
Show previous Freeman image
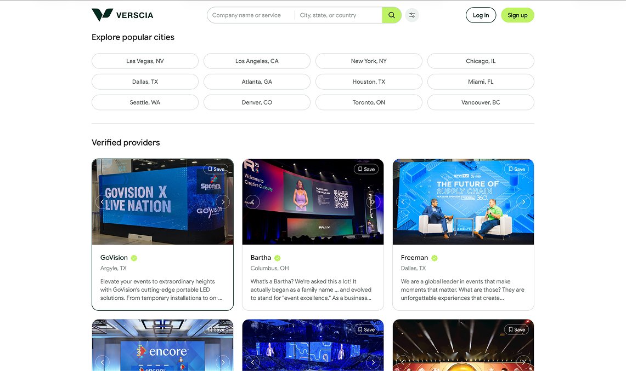coord(403,202)
